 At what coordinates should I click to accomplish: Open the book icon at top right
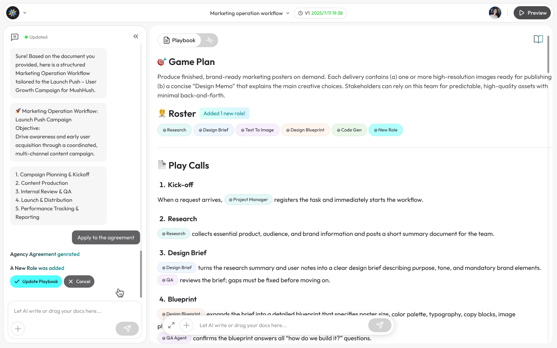pyautogui.click(x=538, y=39)
